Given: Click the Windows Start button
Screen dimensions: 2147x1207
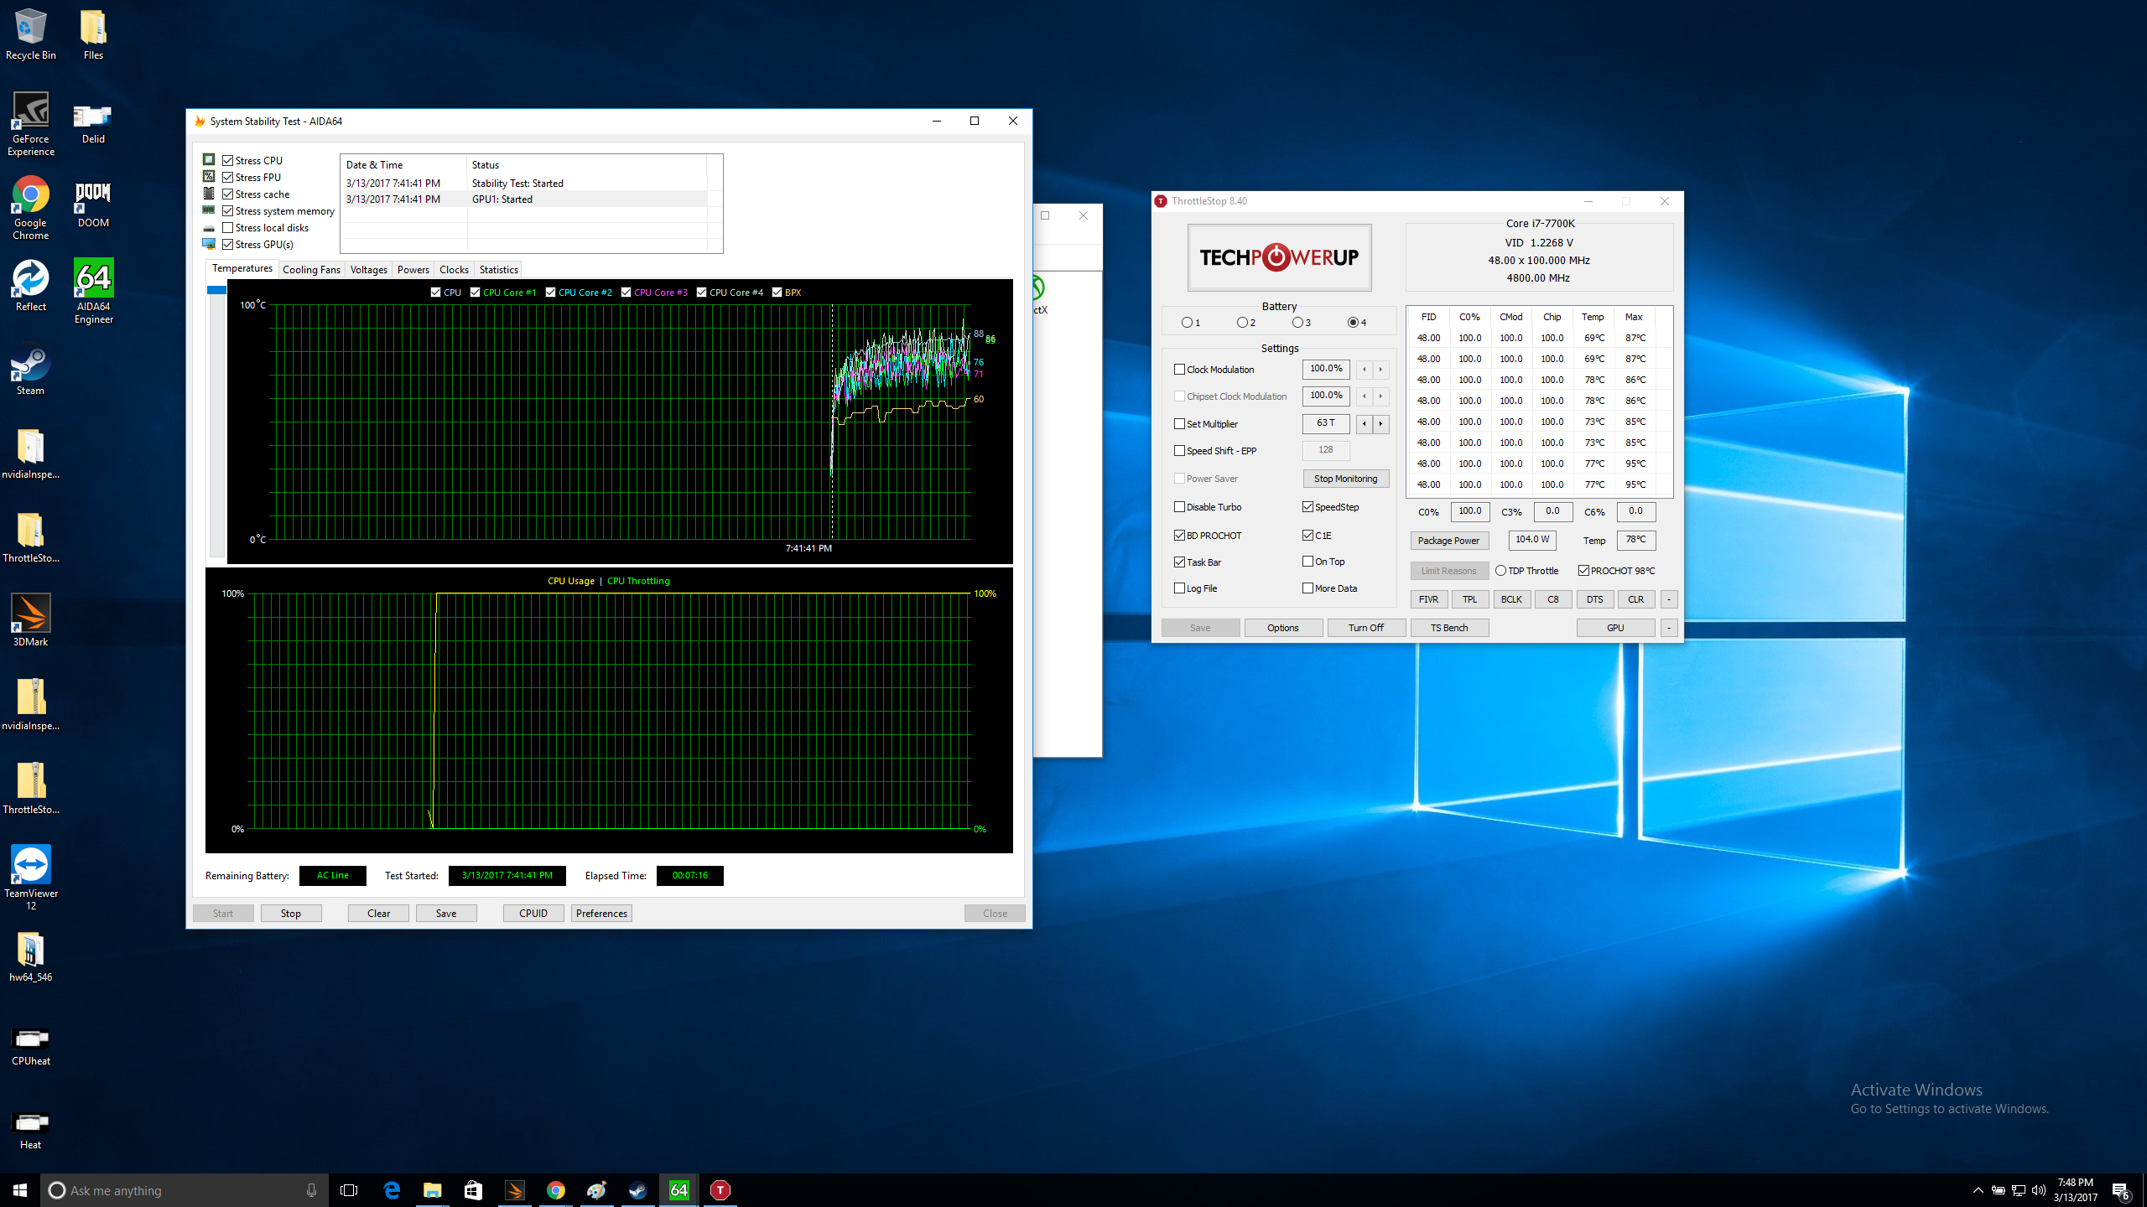Looking at the screenshot, I should (x=20, y=1190).
